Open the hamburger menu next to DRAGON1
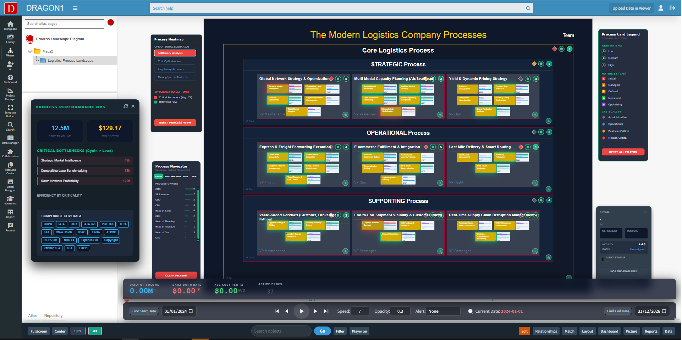 (x=75, y=8)
